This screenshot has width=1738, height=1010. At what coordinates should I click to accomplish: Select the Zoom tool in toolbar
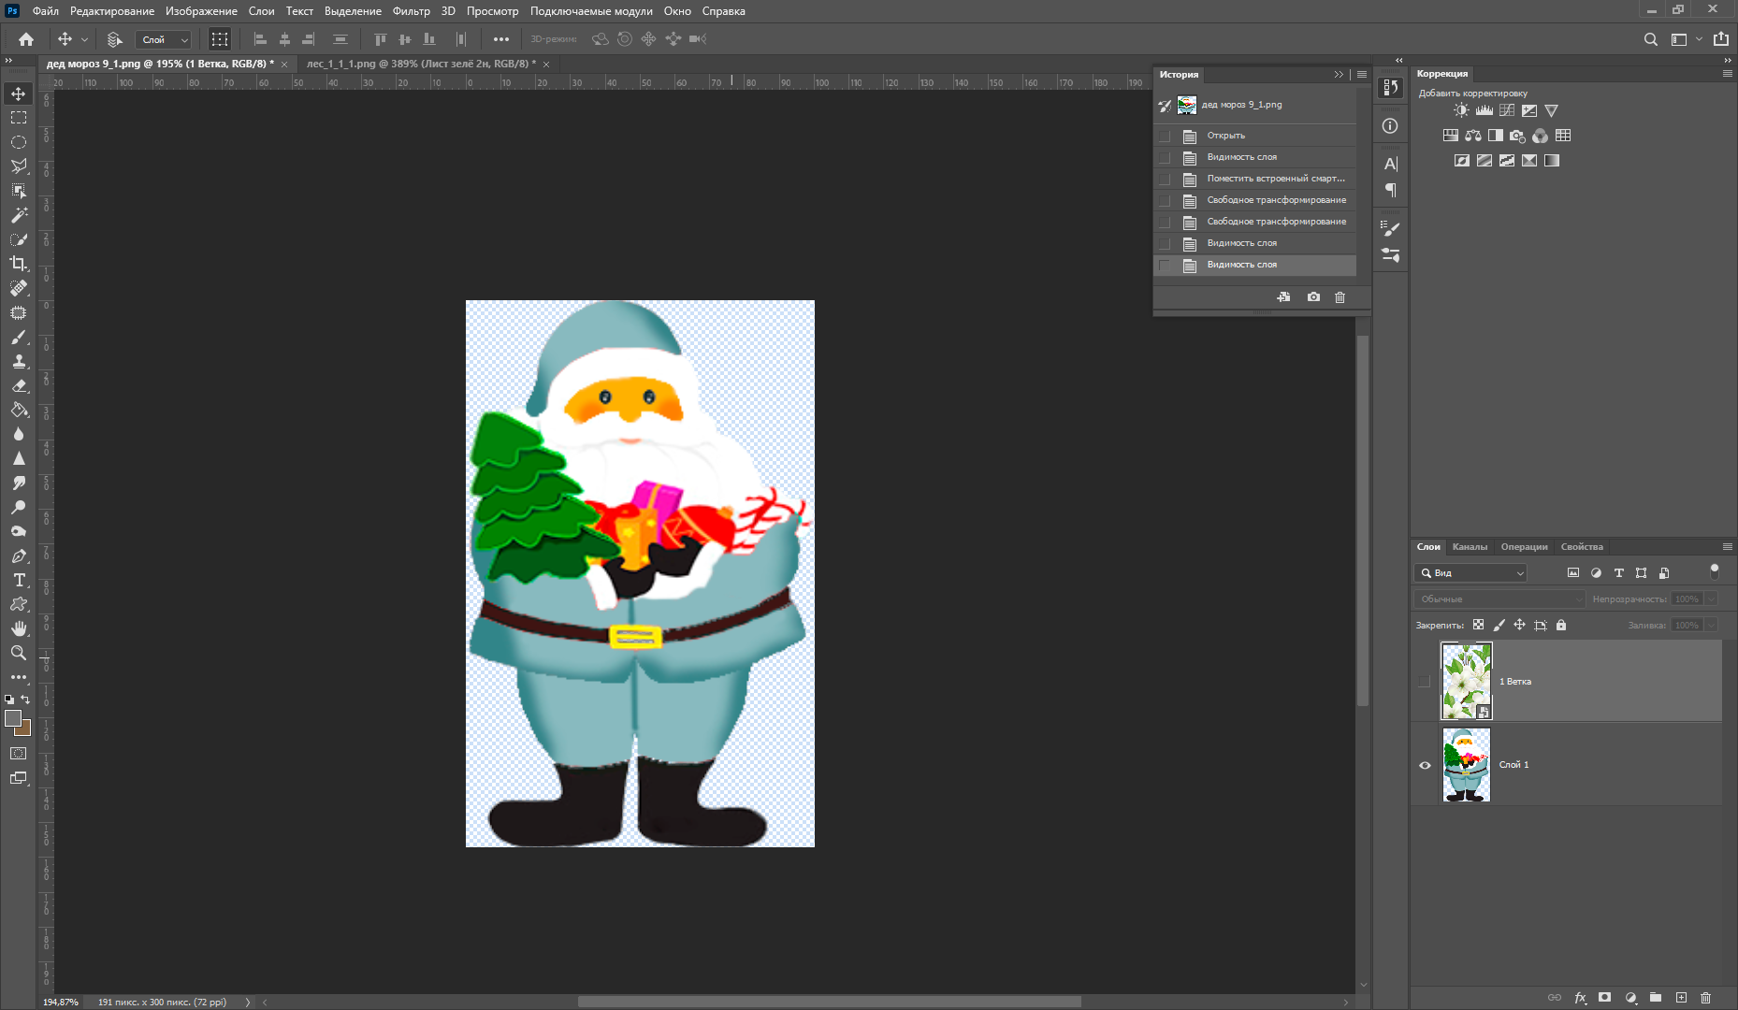click(18, 653)
